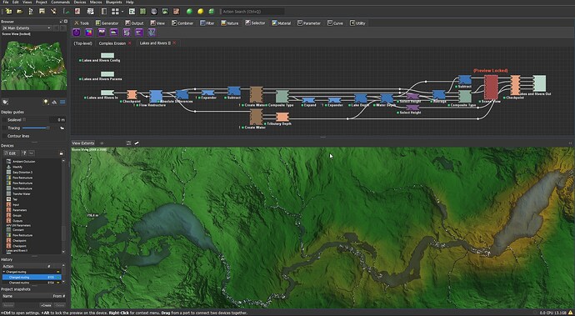Click the Sealevel value field

click(x=57, y=120)
